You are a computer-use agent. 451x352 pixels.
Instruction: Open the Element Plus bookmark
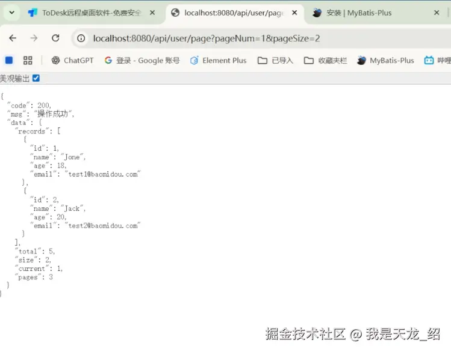(x=219, y=60)
